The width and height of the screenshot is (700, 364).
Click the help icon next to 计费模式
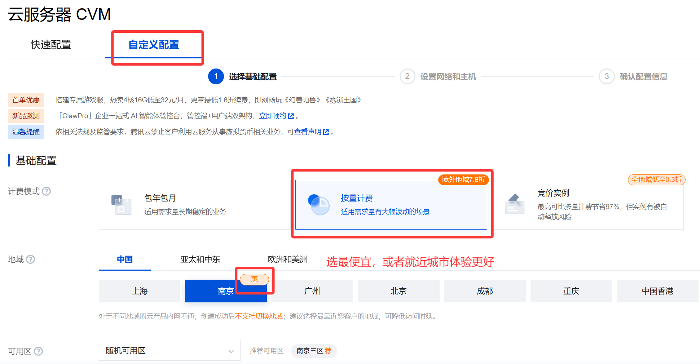47,191
